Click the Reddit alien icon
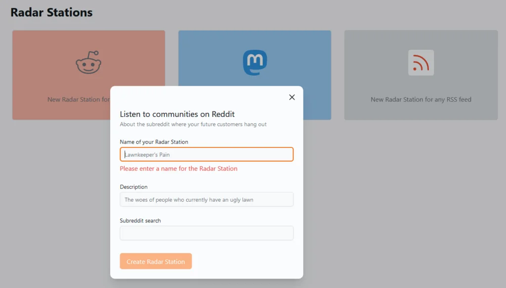506x288 pixels. point(88,62)
